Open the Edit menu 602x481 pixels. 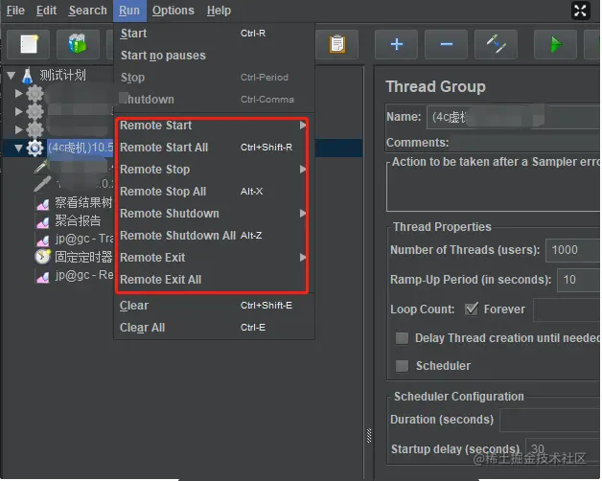(x=46, y=11)
